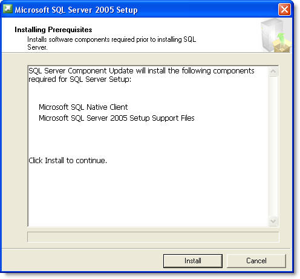Image resolution: width=300 pixels, height=279 pixels.
Task: Close the SQL Server 2005 Setup window
Action: click(284, 9)
